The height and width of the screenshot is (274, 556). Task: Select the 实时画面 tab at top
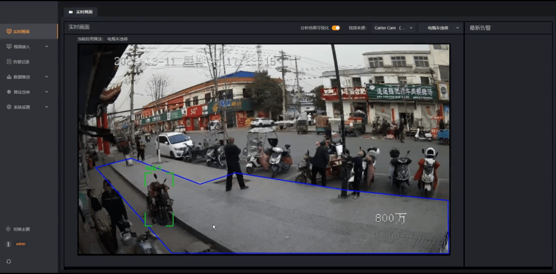coord(81,12)
